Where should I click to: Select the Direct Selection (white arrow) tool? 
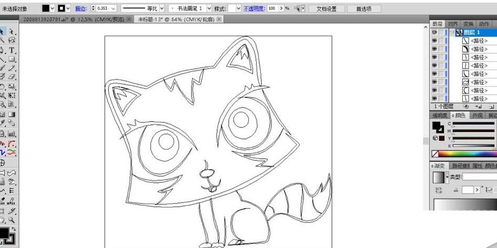pos(12,32)
